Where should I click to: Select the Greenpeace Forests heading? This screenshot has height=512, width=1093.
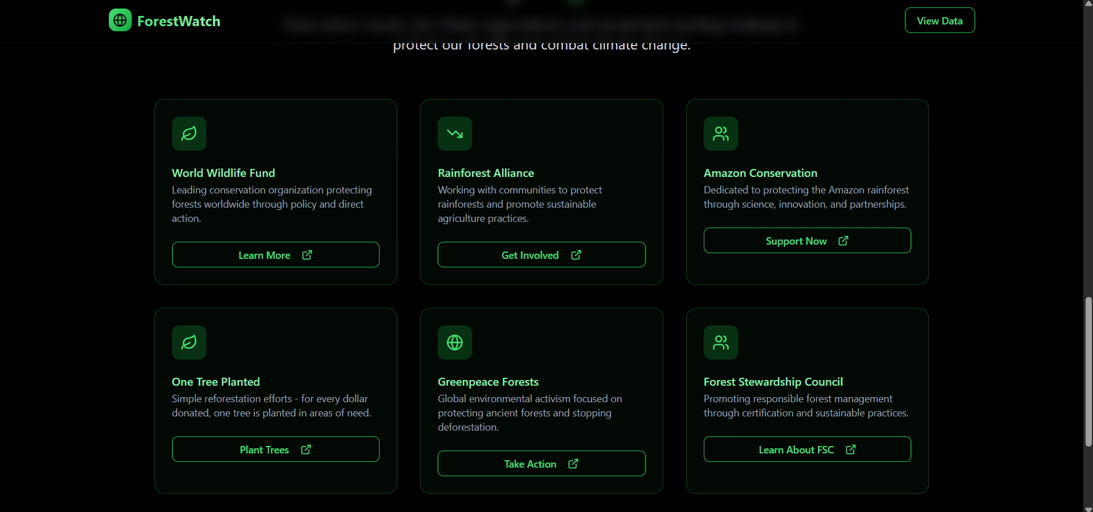pos(488,382)
